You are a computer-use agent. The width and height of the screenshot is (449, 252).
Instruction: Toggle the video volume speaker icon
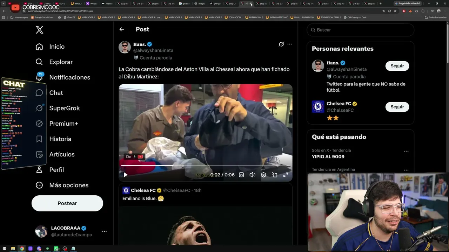[252, 175]
